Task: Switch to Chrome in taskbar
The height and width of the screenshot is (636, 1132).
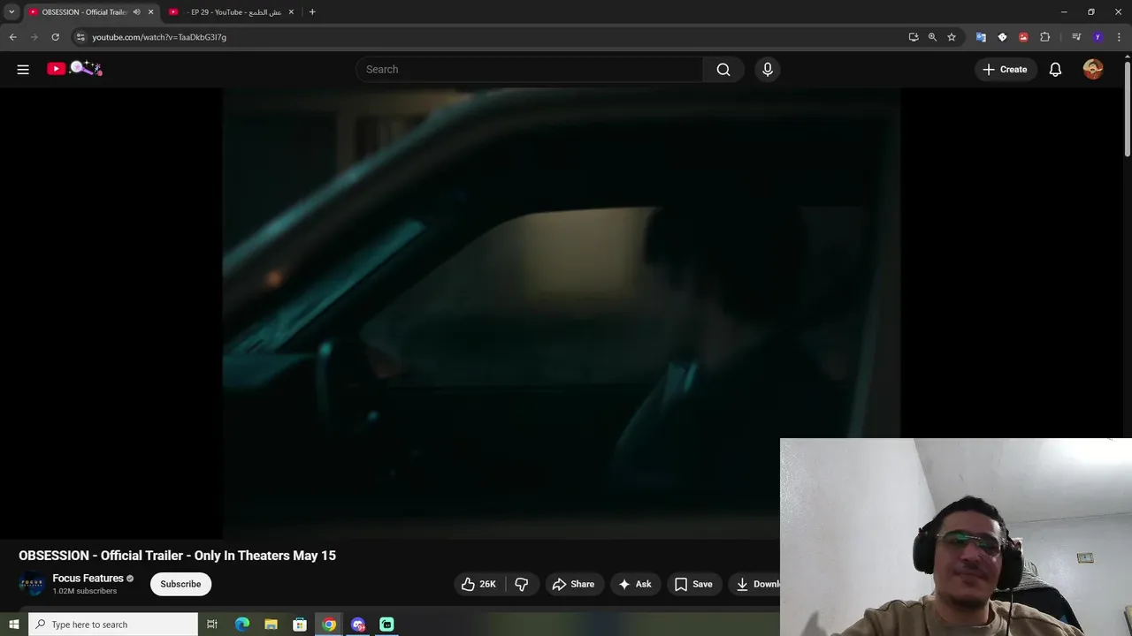Action: 329,625
